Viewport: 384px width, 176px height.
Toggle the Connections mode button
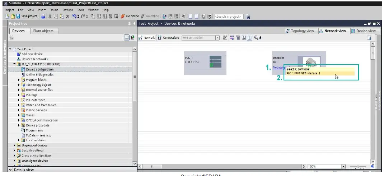point(169,38)
